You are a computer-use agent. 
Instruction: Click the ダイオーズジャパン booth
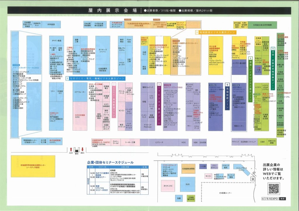pos(103,51)
